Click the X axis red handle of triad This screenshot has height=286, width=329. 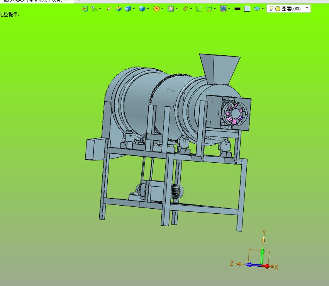[x=267, y=266]
